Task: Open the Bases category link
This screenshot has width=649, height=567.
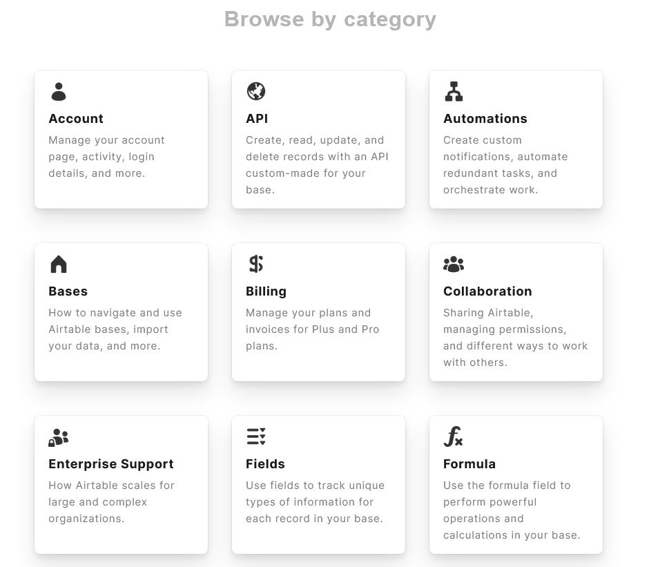Action: click(x=68, y=291)
